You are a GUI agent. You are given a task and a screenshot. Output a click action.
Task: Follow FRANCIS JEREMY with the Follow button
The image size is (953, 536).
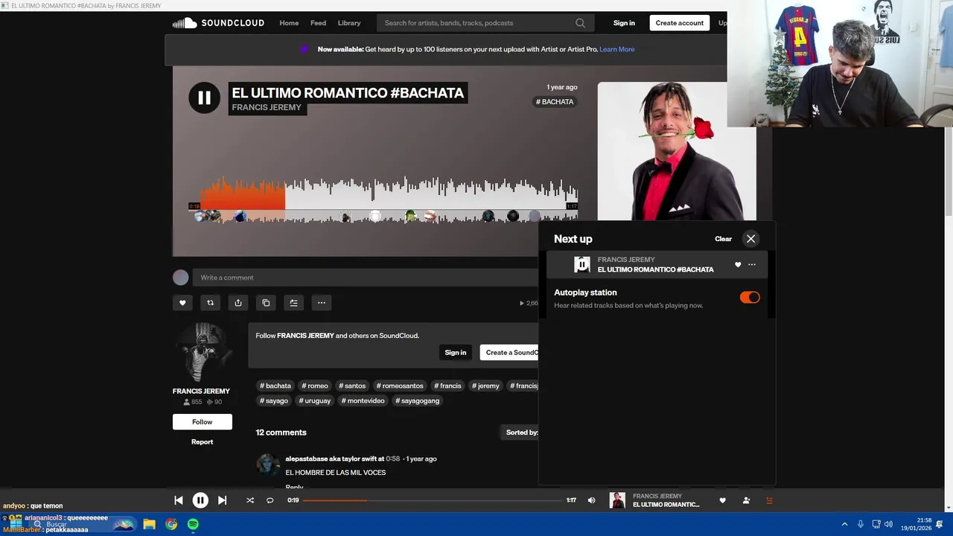coord(203,422)
